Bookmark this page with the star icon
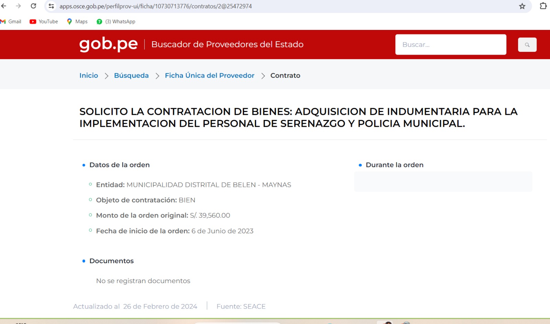 pyautogui.click(x=522, y=6)
